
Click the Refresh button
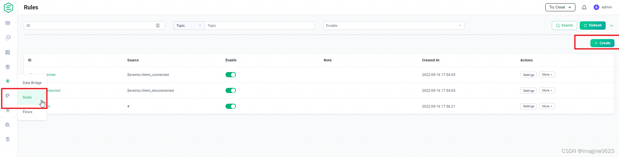[593, 26]
